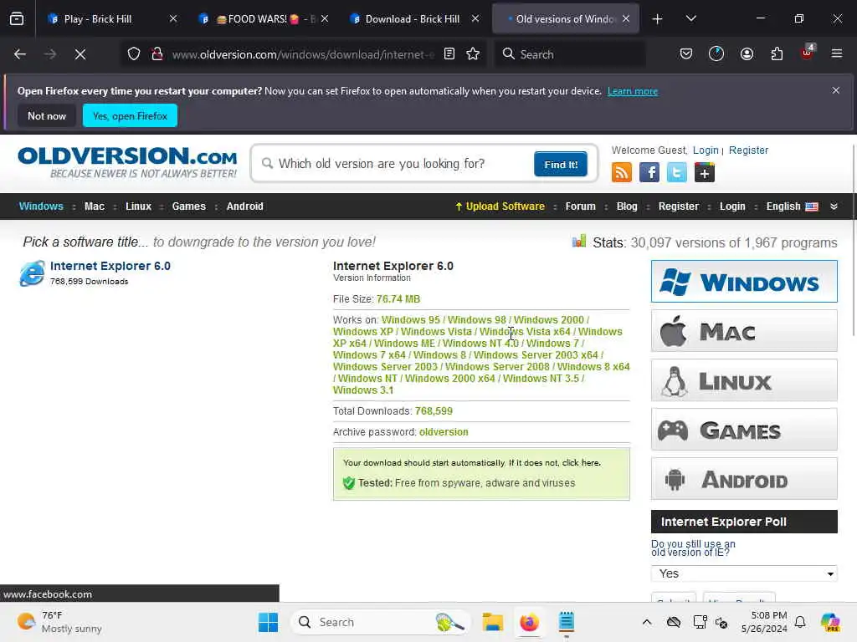Click the Google Plus share icon
The image size is (857, 642).
(x=705, y=172)
